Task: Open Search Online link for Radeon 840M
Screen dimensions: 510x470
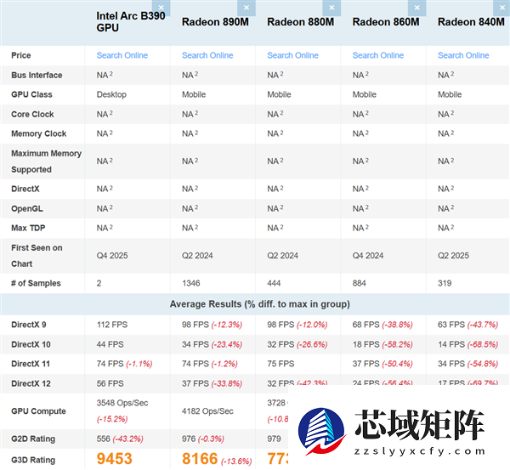Action: [x=463, y=55]
